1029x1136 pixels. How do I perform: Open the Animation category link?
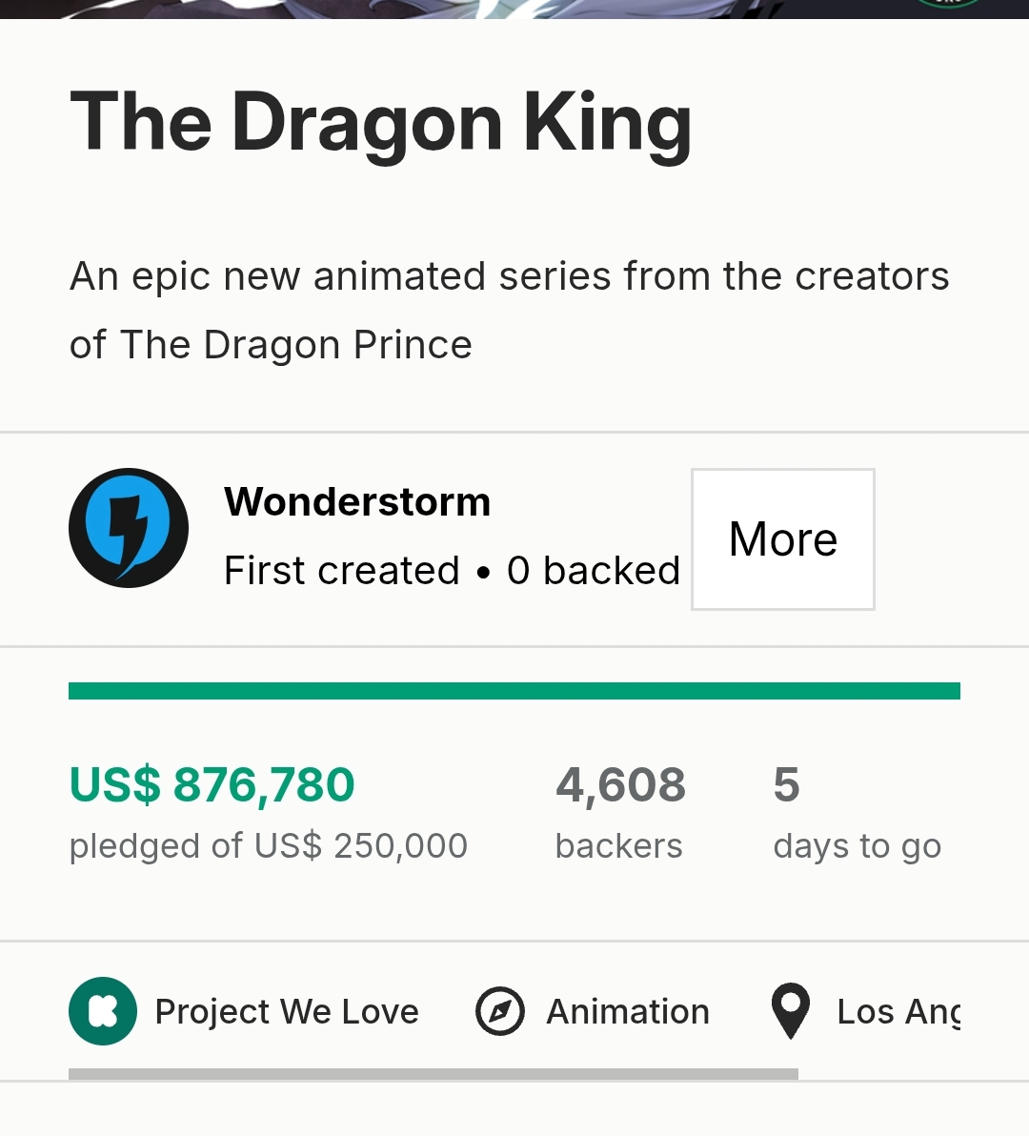(x=628, y=1011)
